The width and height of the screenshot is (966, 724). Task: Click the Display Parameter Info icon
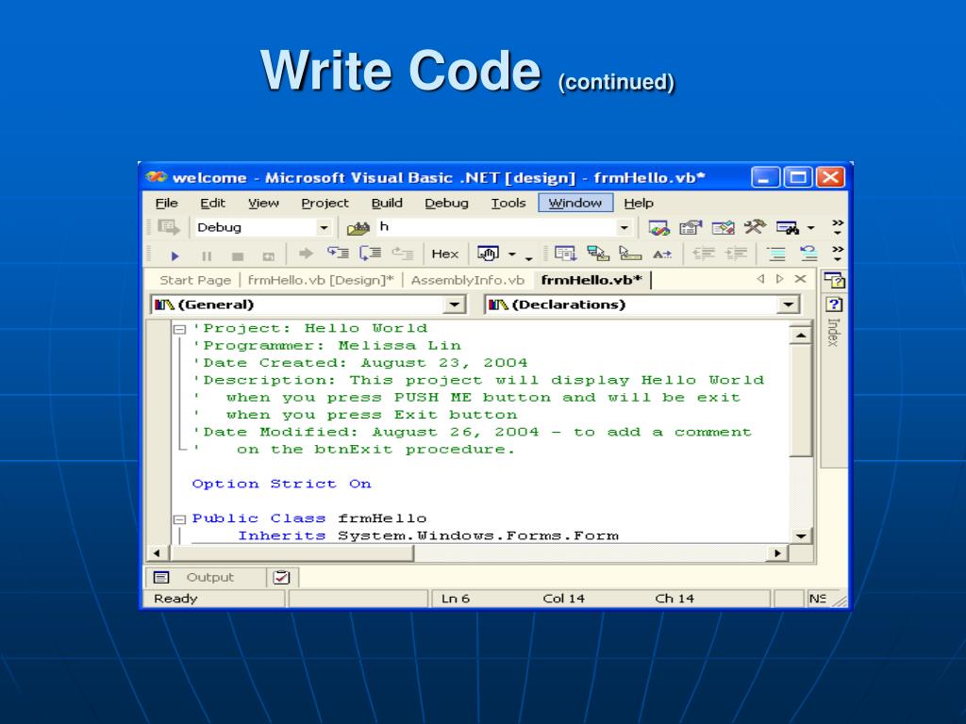(x=597, y=253)
